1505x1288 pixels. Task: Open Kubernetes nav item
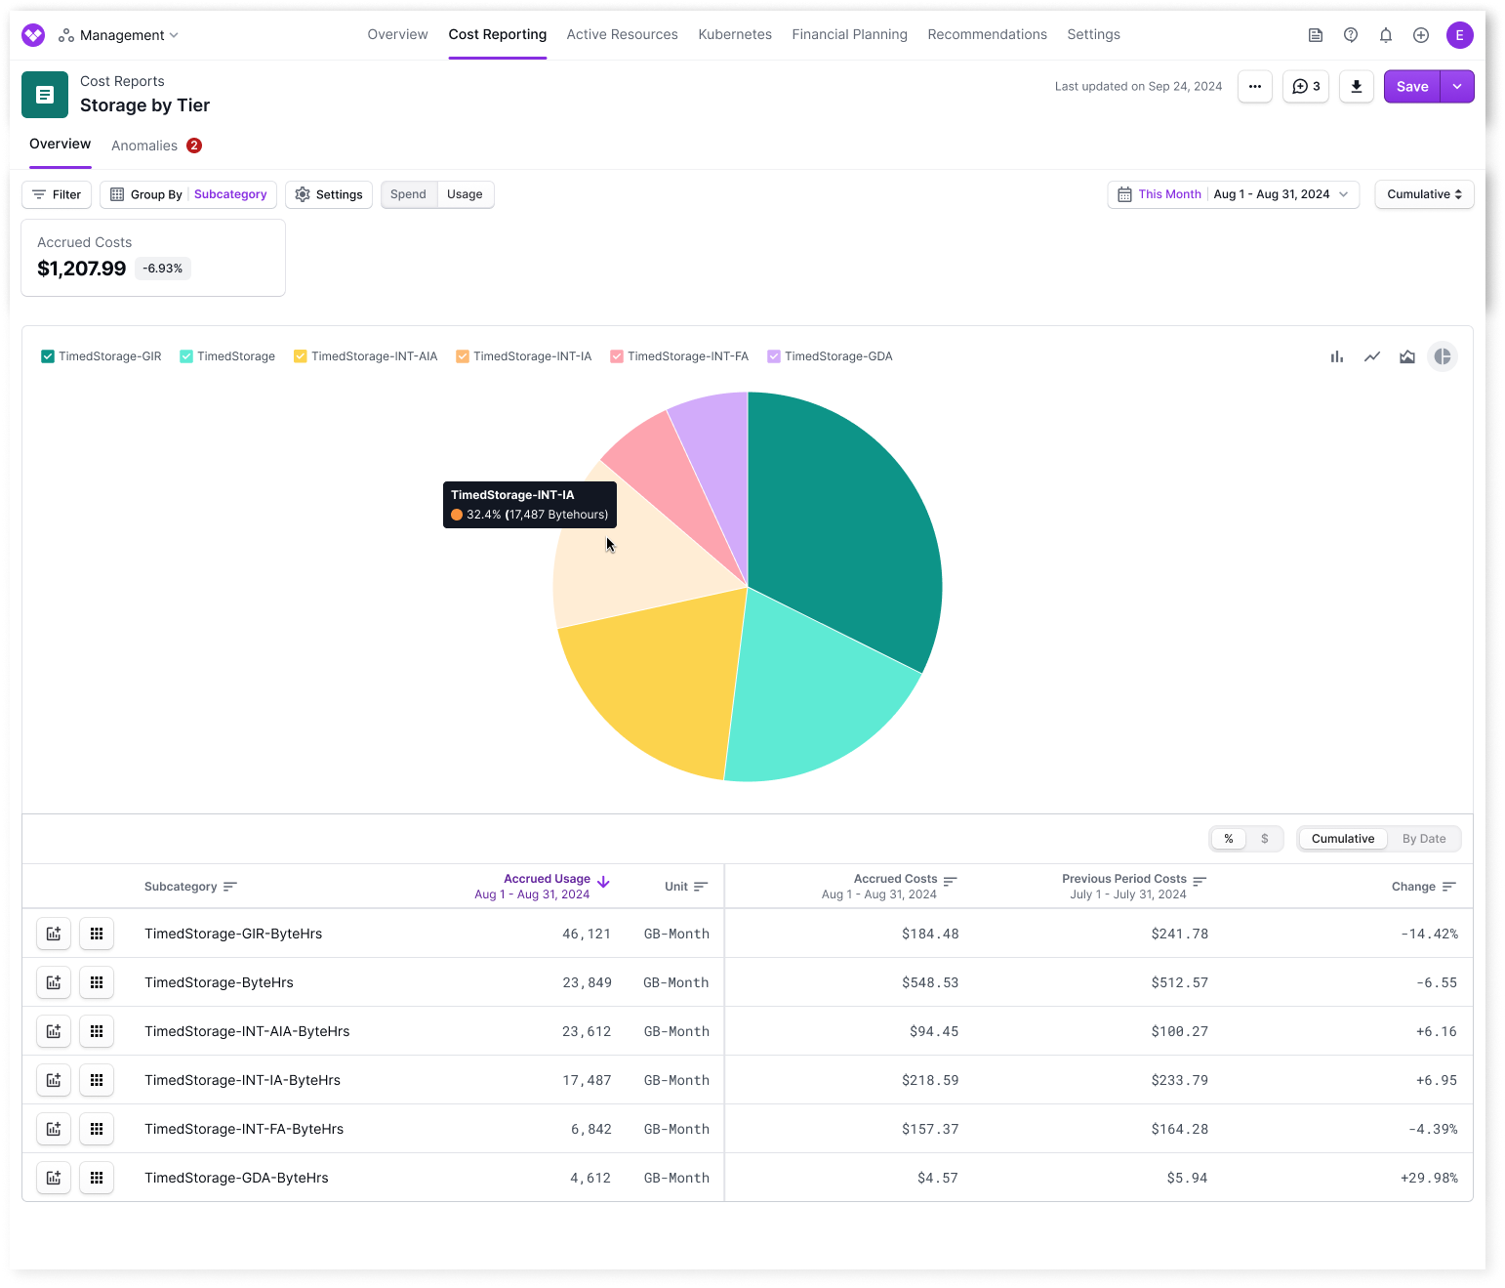coord(735,35)
